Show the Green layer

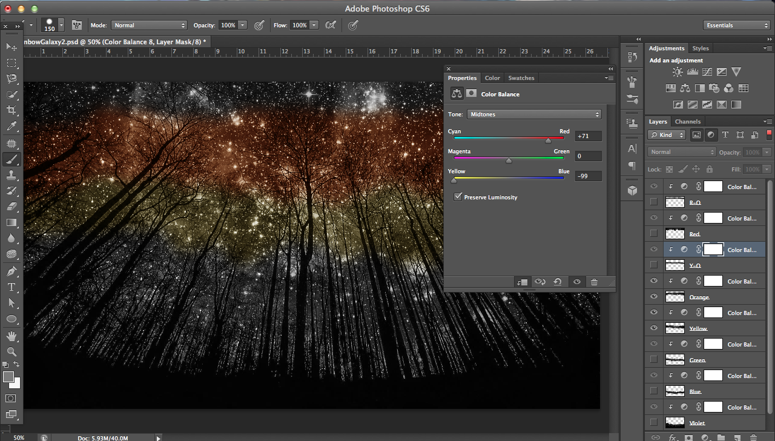(x=653, y=360)
